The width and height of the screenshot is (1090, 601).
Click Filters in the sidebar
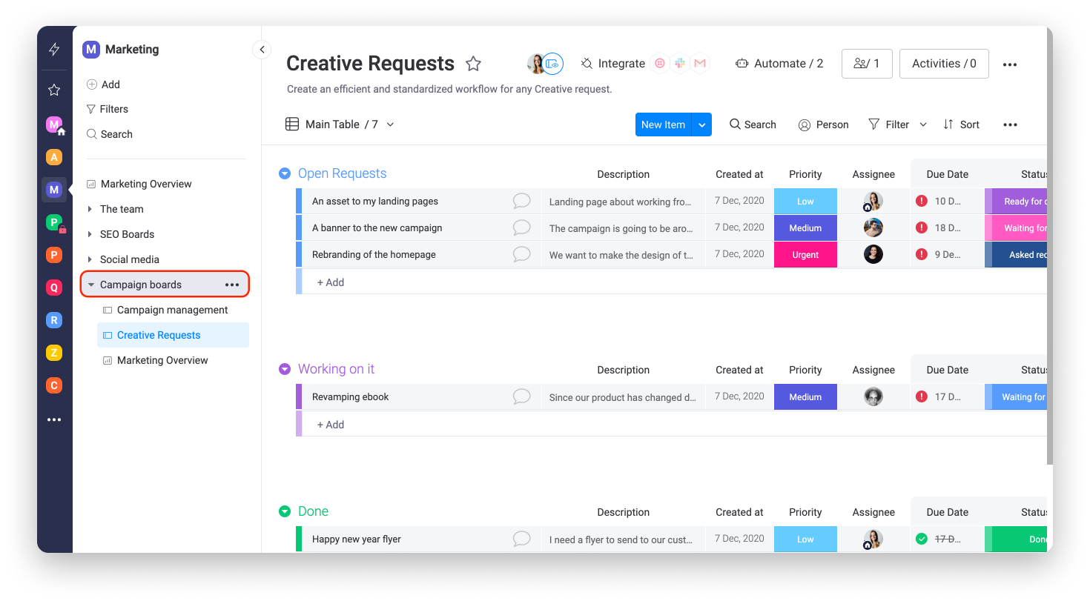(108, 109)
